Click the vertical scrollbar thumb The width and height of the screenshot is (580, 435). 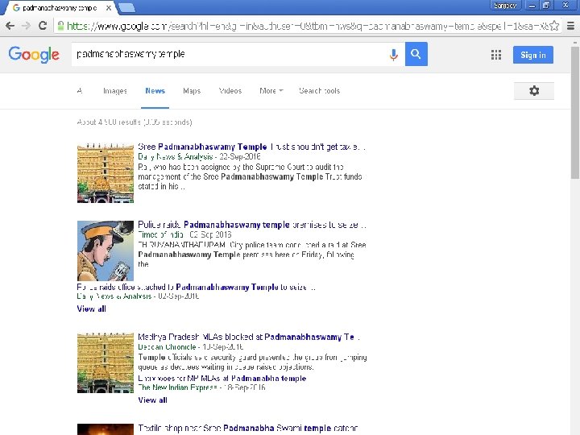point(575,113)
